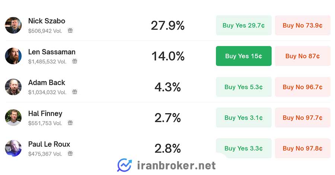This screenshot has width=335, height=175.
Task: Open the Hal Finney market name link
Action: pyautogui.click(x=45, y=114)
